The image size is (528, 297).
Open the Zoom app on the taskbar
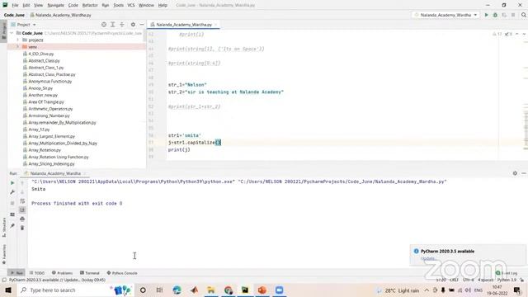coord(279,290)
